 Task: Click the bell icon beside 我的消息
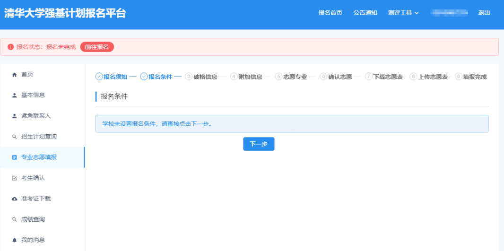pos(14,240)
